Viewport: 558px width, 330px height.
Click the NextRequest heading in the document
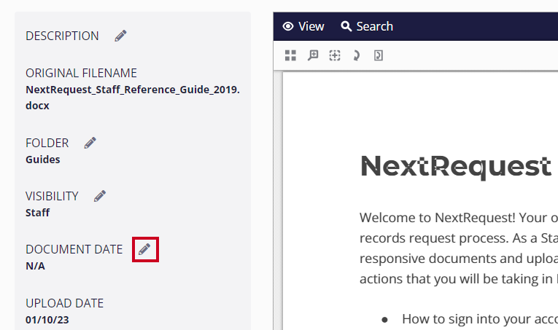pos(456,166)
